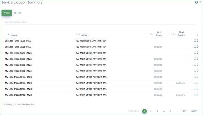Sort Last Service ascending with up arrow

pyautogui.click(x=149, y=34)
